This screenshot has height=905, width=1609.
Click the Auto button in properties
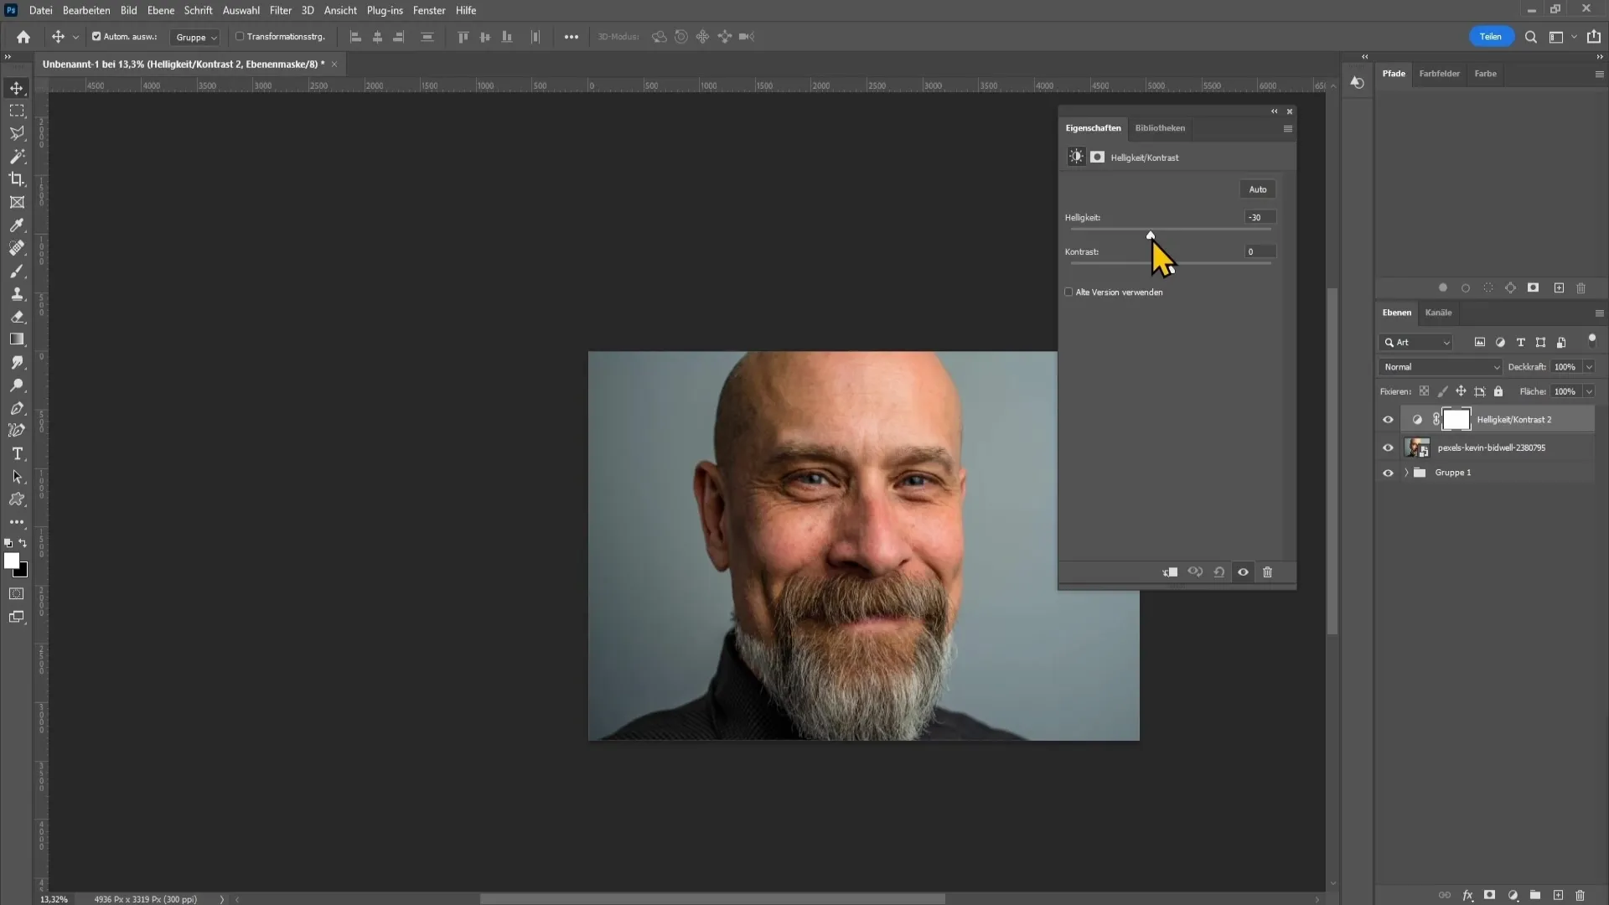point(1258,189)
